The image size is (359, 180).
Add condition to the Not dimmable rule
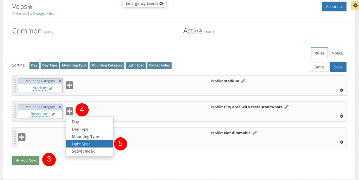coord(22,137)
